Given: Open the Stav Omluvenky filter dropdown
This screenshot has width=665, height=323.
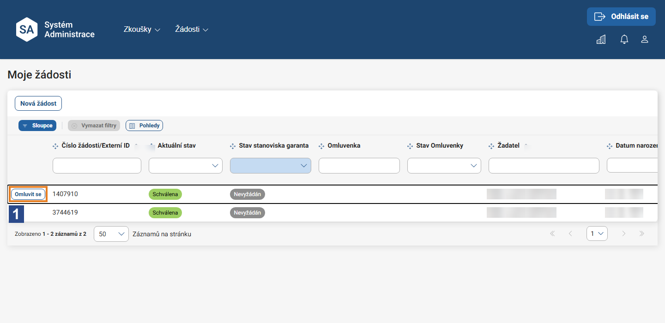Looking at the screenshot, I should (x=444, y=166).
